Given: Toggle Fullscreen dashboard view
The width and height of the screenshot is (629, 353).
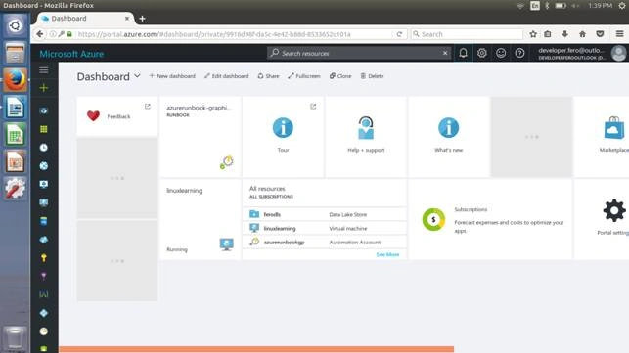Looking at the screenshot, I should 304,76.
